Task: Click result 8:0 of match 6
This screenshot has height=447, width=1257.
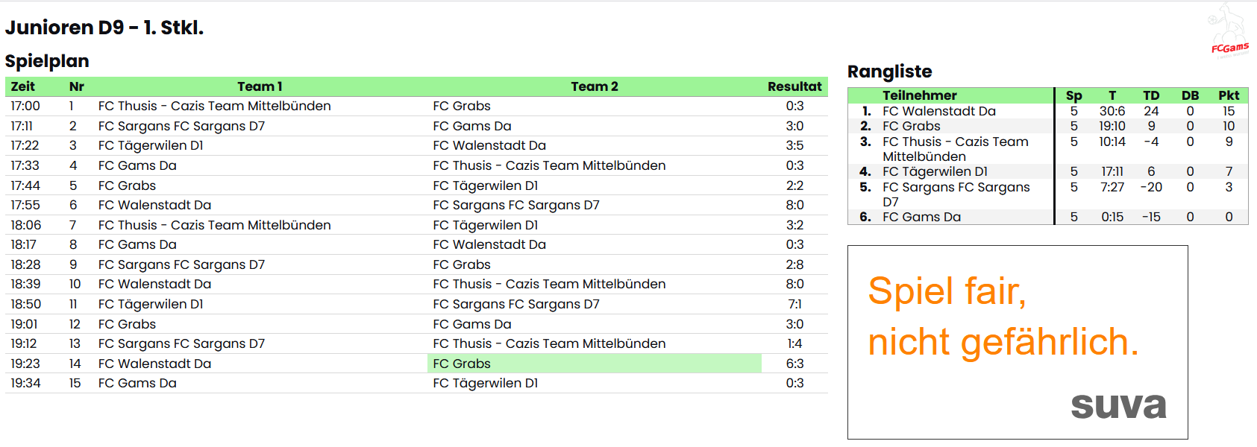Action: click(x=794, y=205)
